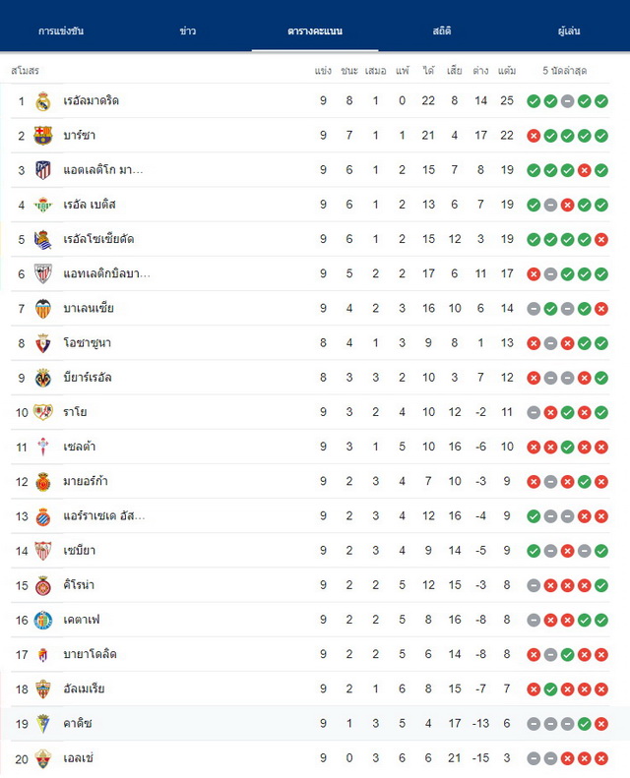Open the ตารางคะแนน standings tab

(x=315, y=30)
